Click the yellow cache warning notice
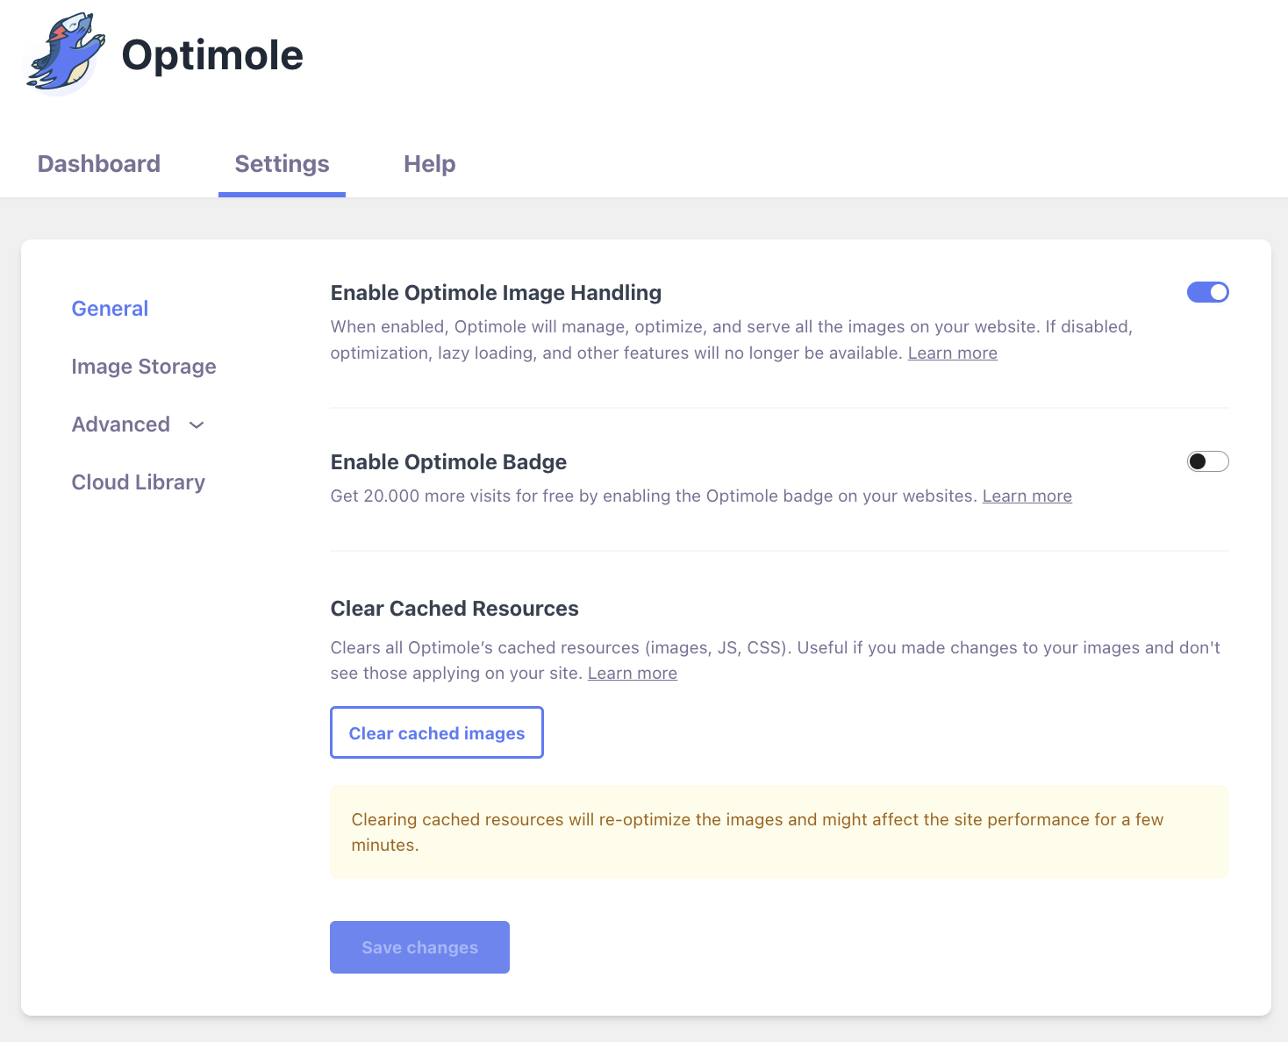This screenshot has height=1042, width=1288. pyautogui.click(x=779, y=831)
